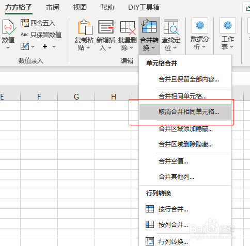
Task: Click the pencil edit grid icon
Action: [25, 46]
